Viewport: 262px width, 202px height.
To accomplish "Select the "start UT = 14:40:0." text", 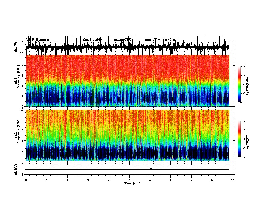I will [x=160, y=40].
